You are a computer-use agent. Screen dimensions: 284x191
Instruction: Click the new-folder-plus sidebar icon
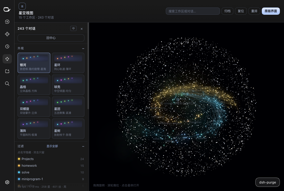click(x=7, y=71)
